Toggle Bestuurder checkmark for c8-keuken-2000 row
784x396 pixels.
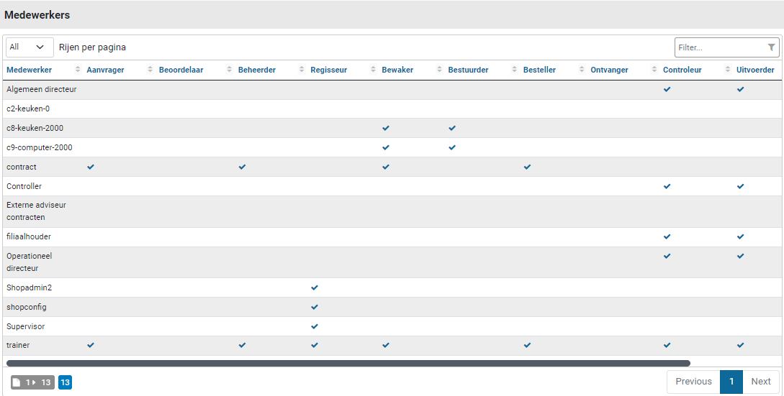(452, 128)
